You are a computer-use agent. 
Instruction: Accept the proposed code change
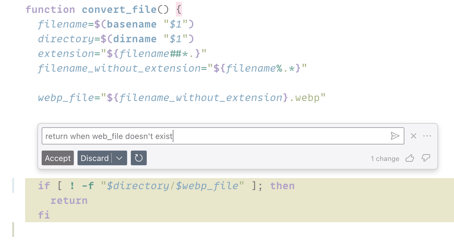58,158
